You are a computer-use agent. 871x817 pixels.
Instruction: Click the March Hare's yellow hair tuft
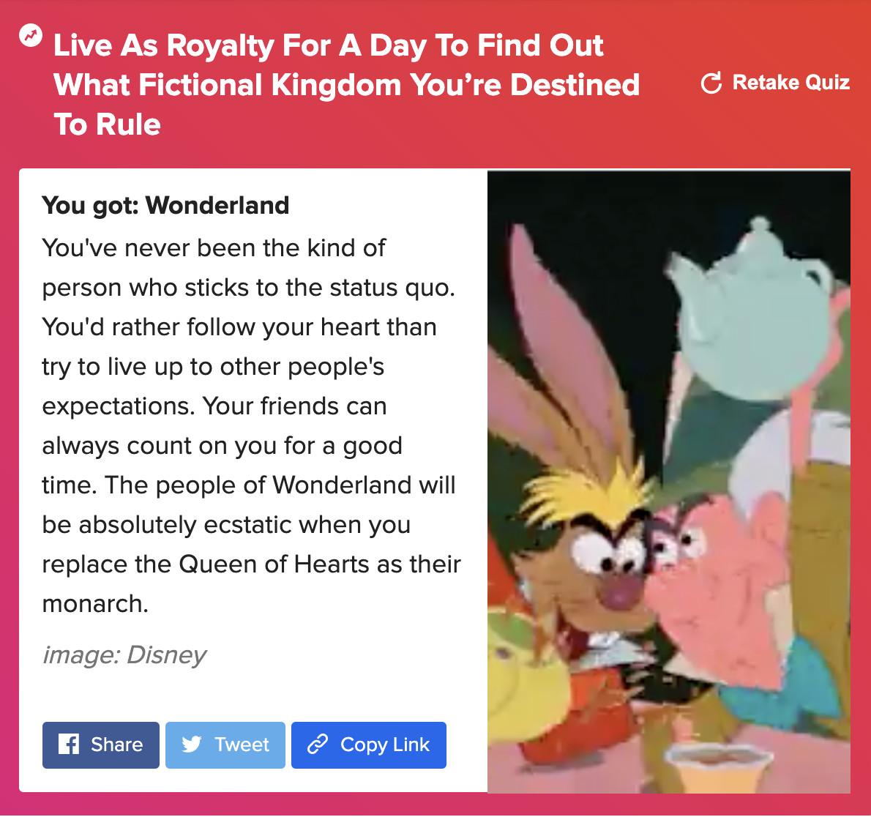click(588, 492)
